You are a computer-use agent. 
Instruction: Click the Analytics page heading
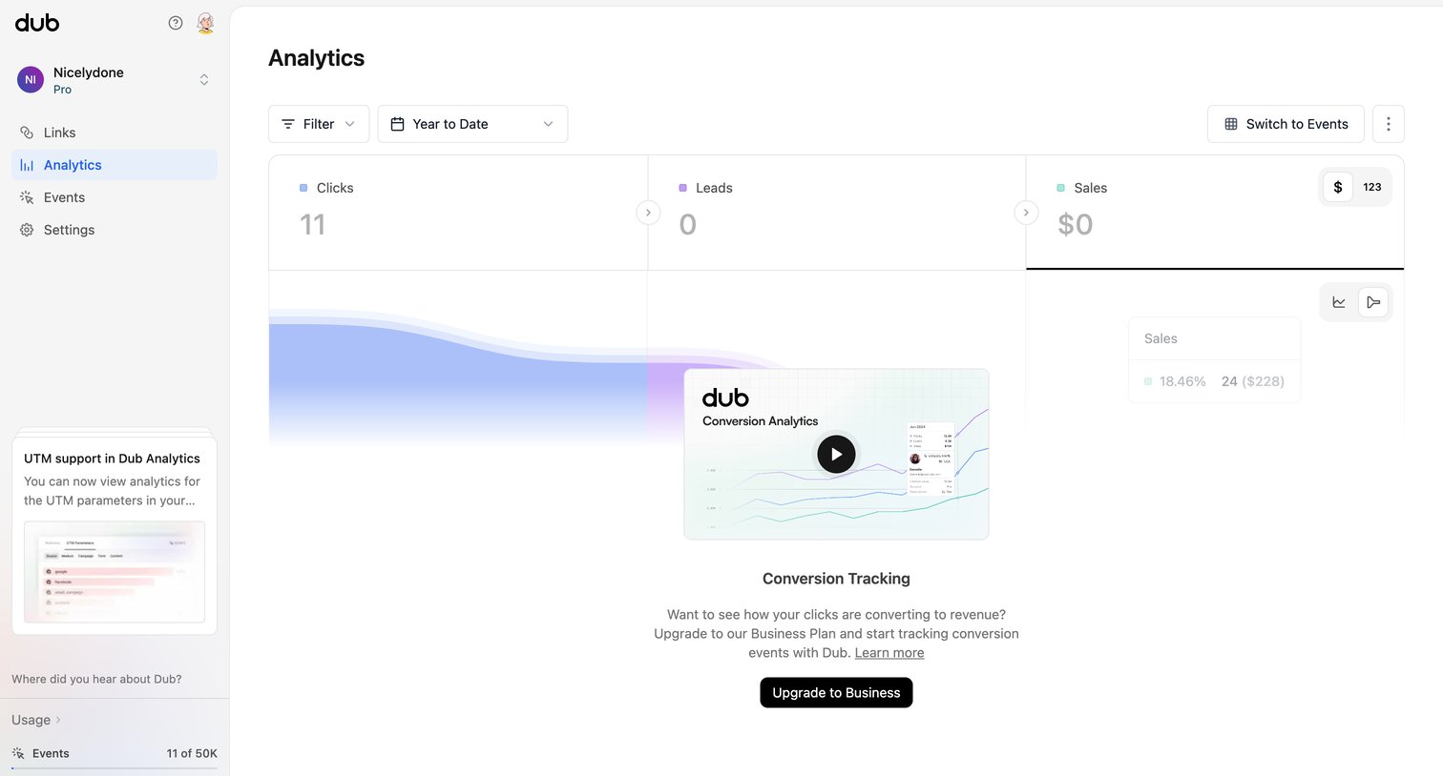point(317,58)
